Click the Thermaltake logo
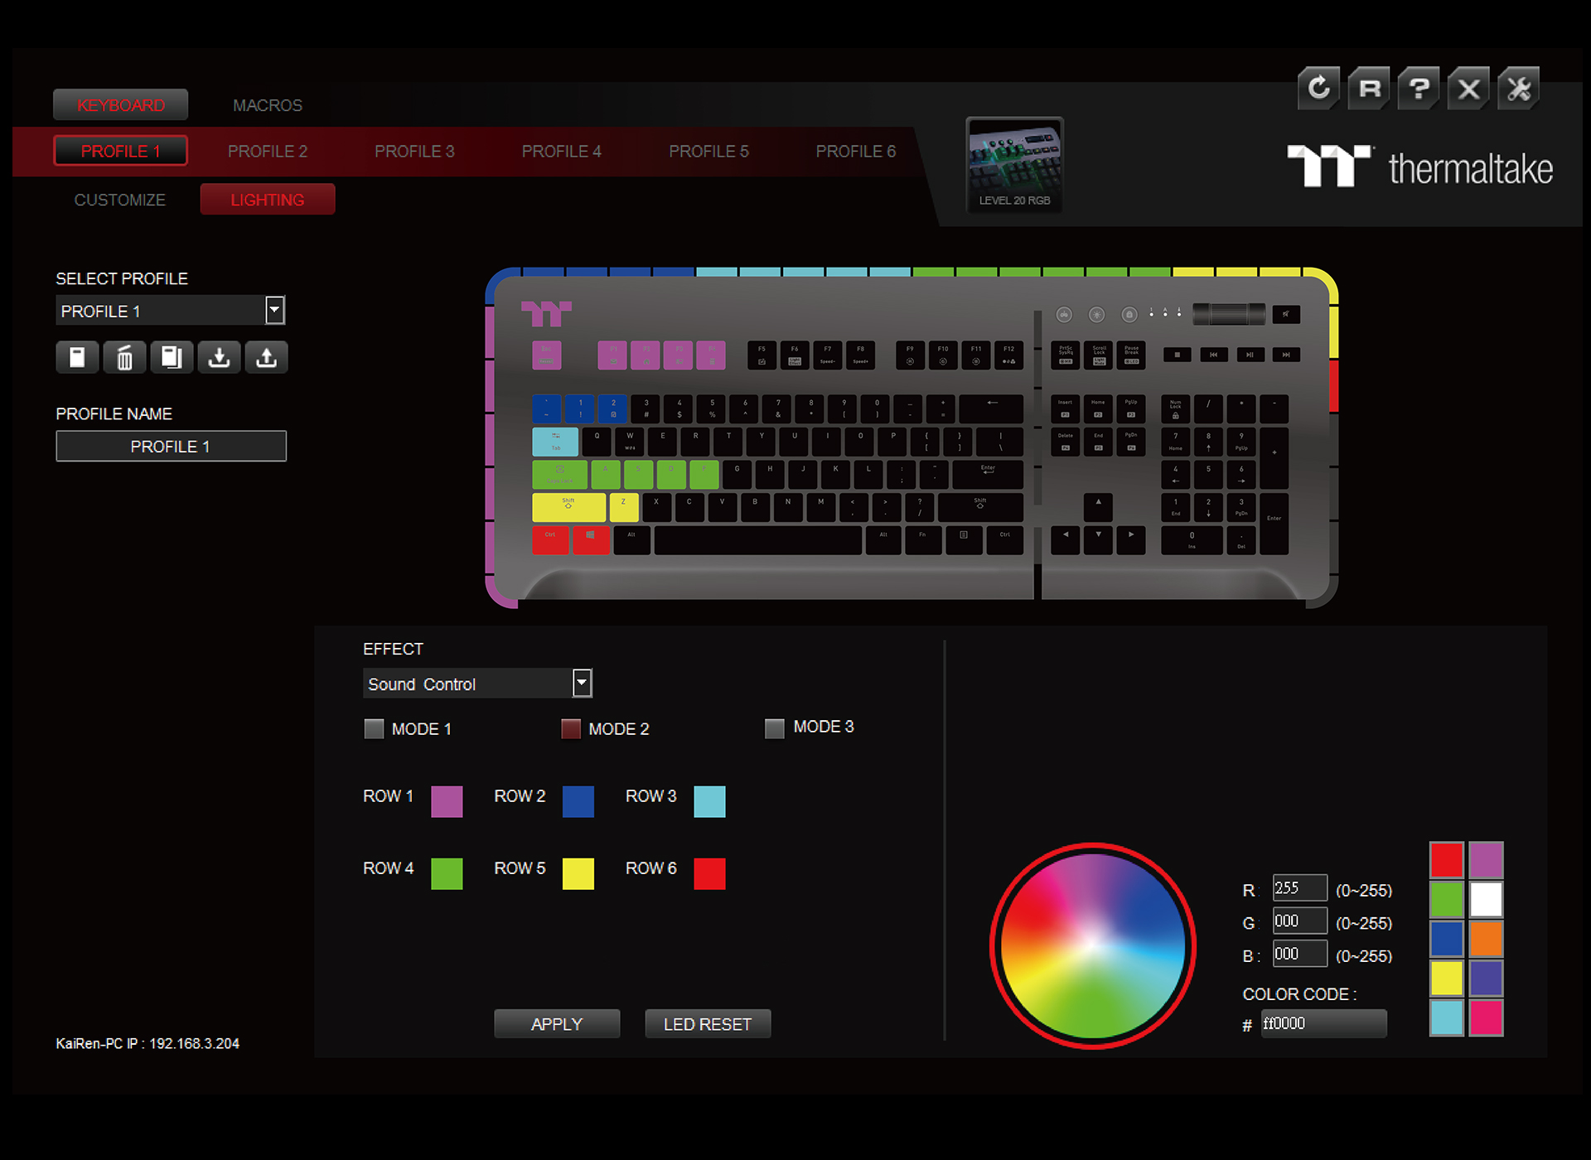1591x1160 pixels. point(1419,167)
